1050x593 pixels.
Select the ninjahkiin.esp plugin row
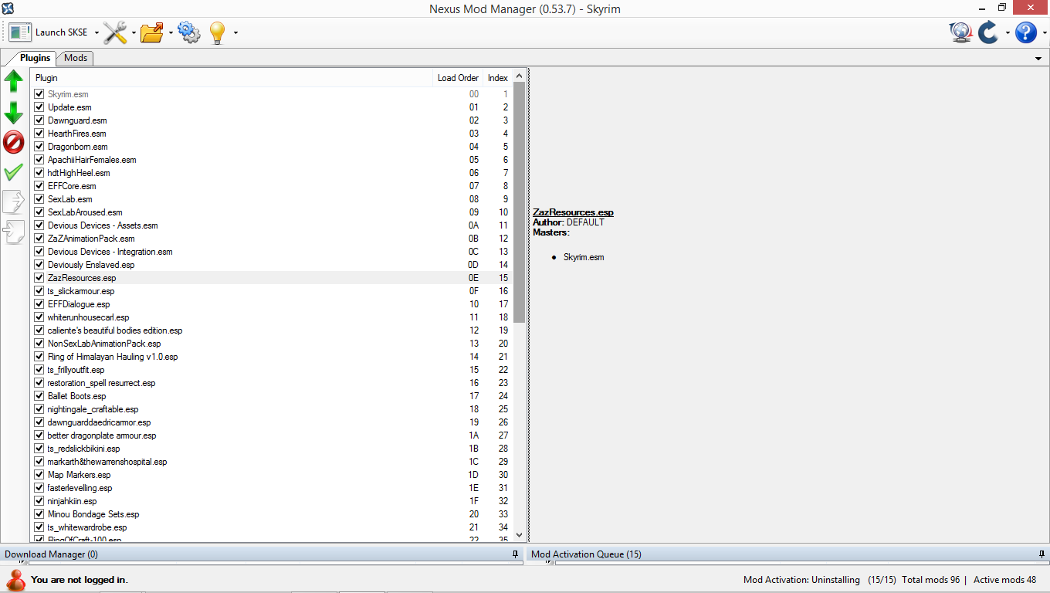tap(272, 501)
